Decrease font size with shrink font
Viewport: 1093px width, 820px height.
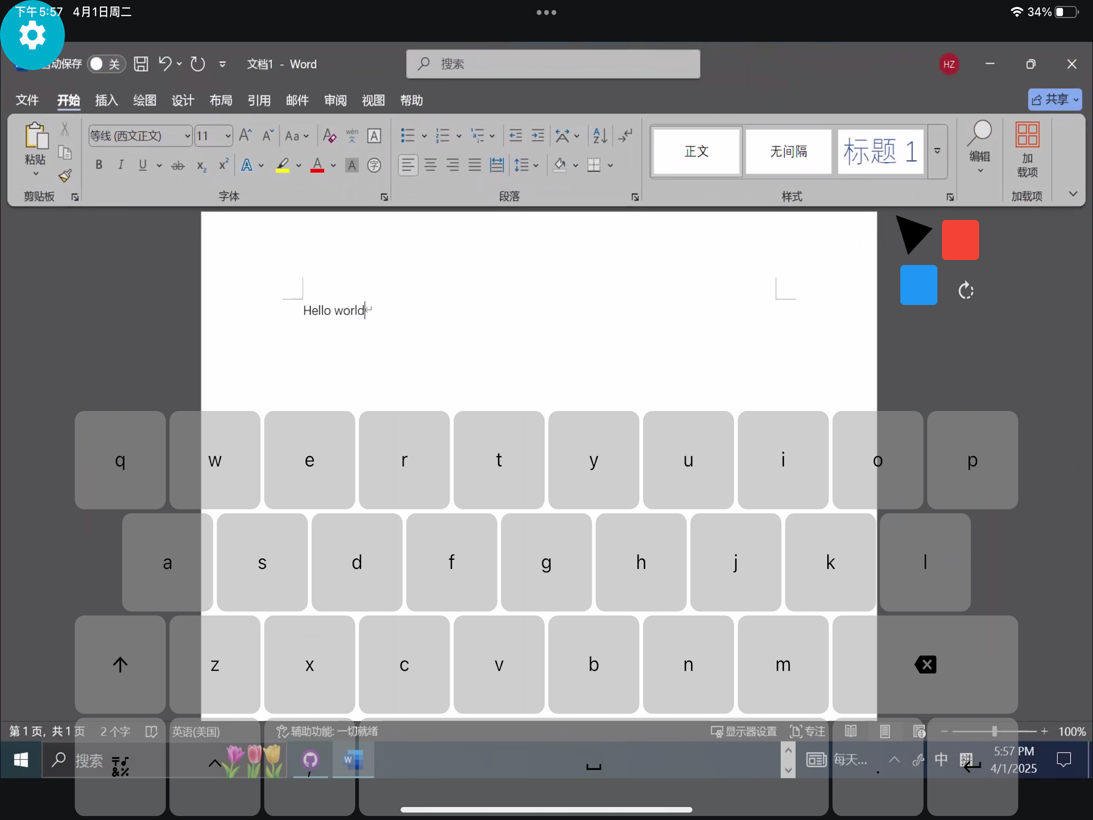click(267, 135)
